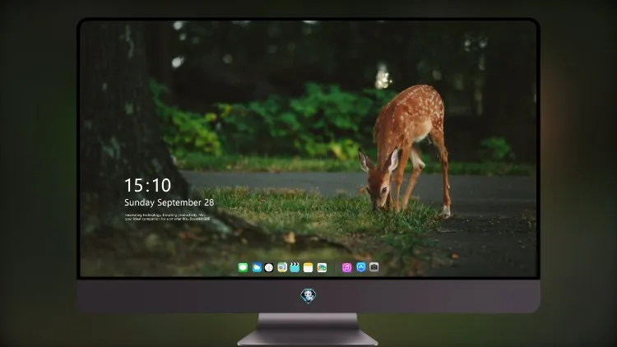Screen dimensions: 617x347
Task: Open the Clock app in dock
Action: point(269,267)
